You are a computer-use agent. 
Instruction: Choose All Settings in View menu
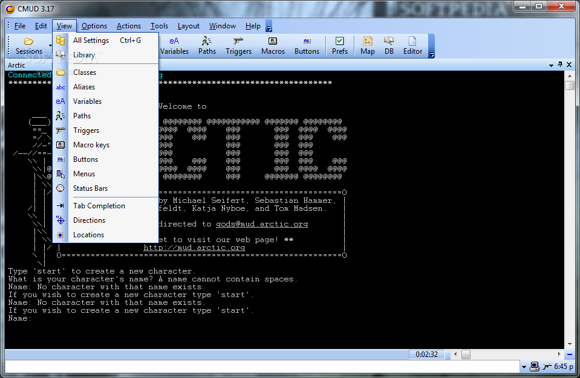(106, 40)
